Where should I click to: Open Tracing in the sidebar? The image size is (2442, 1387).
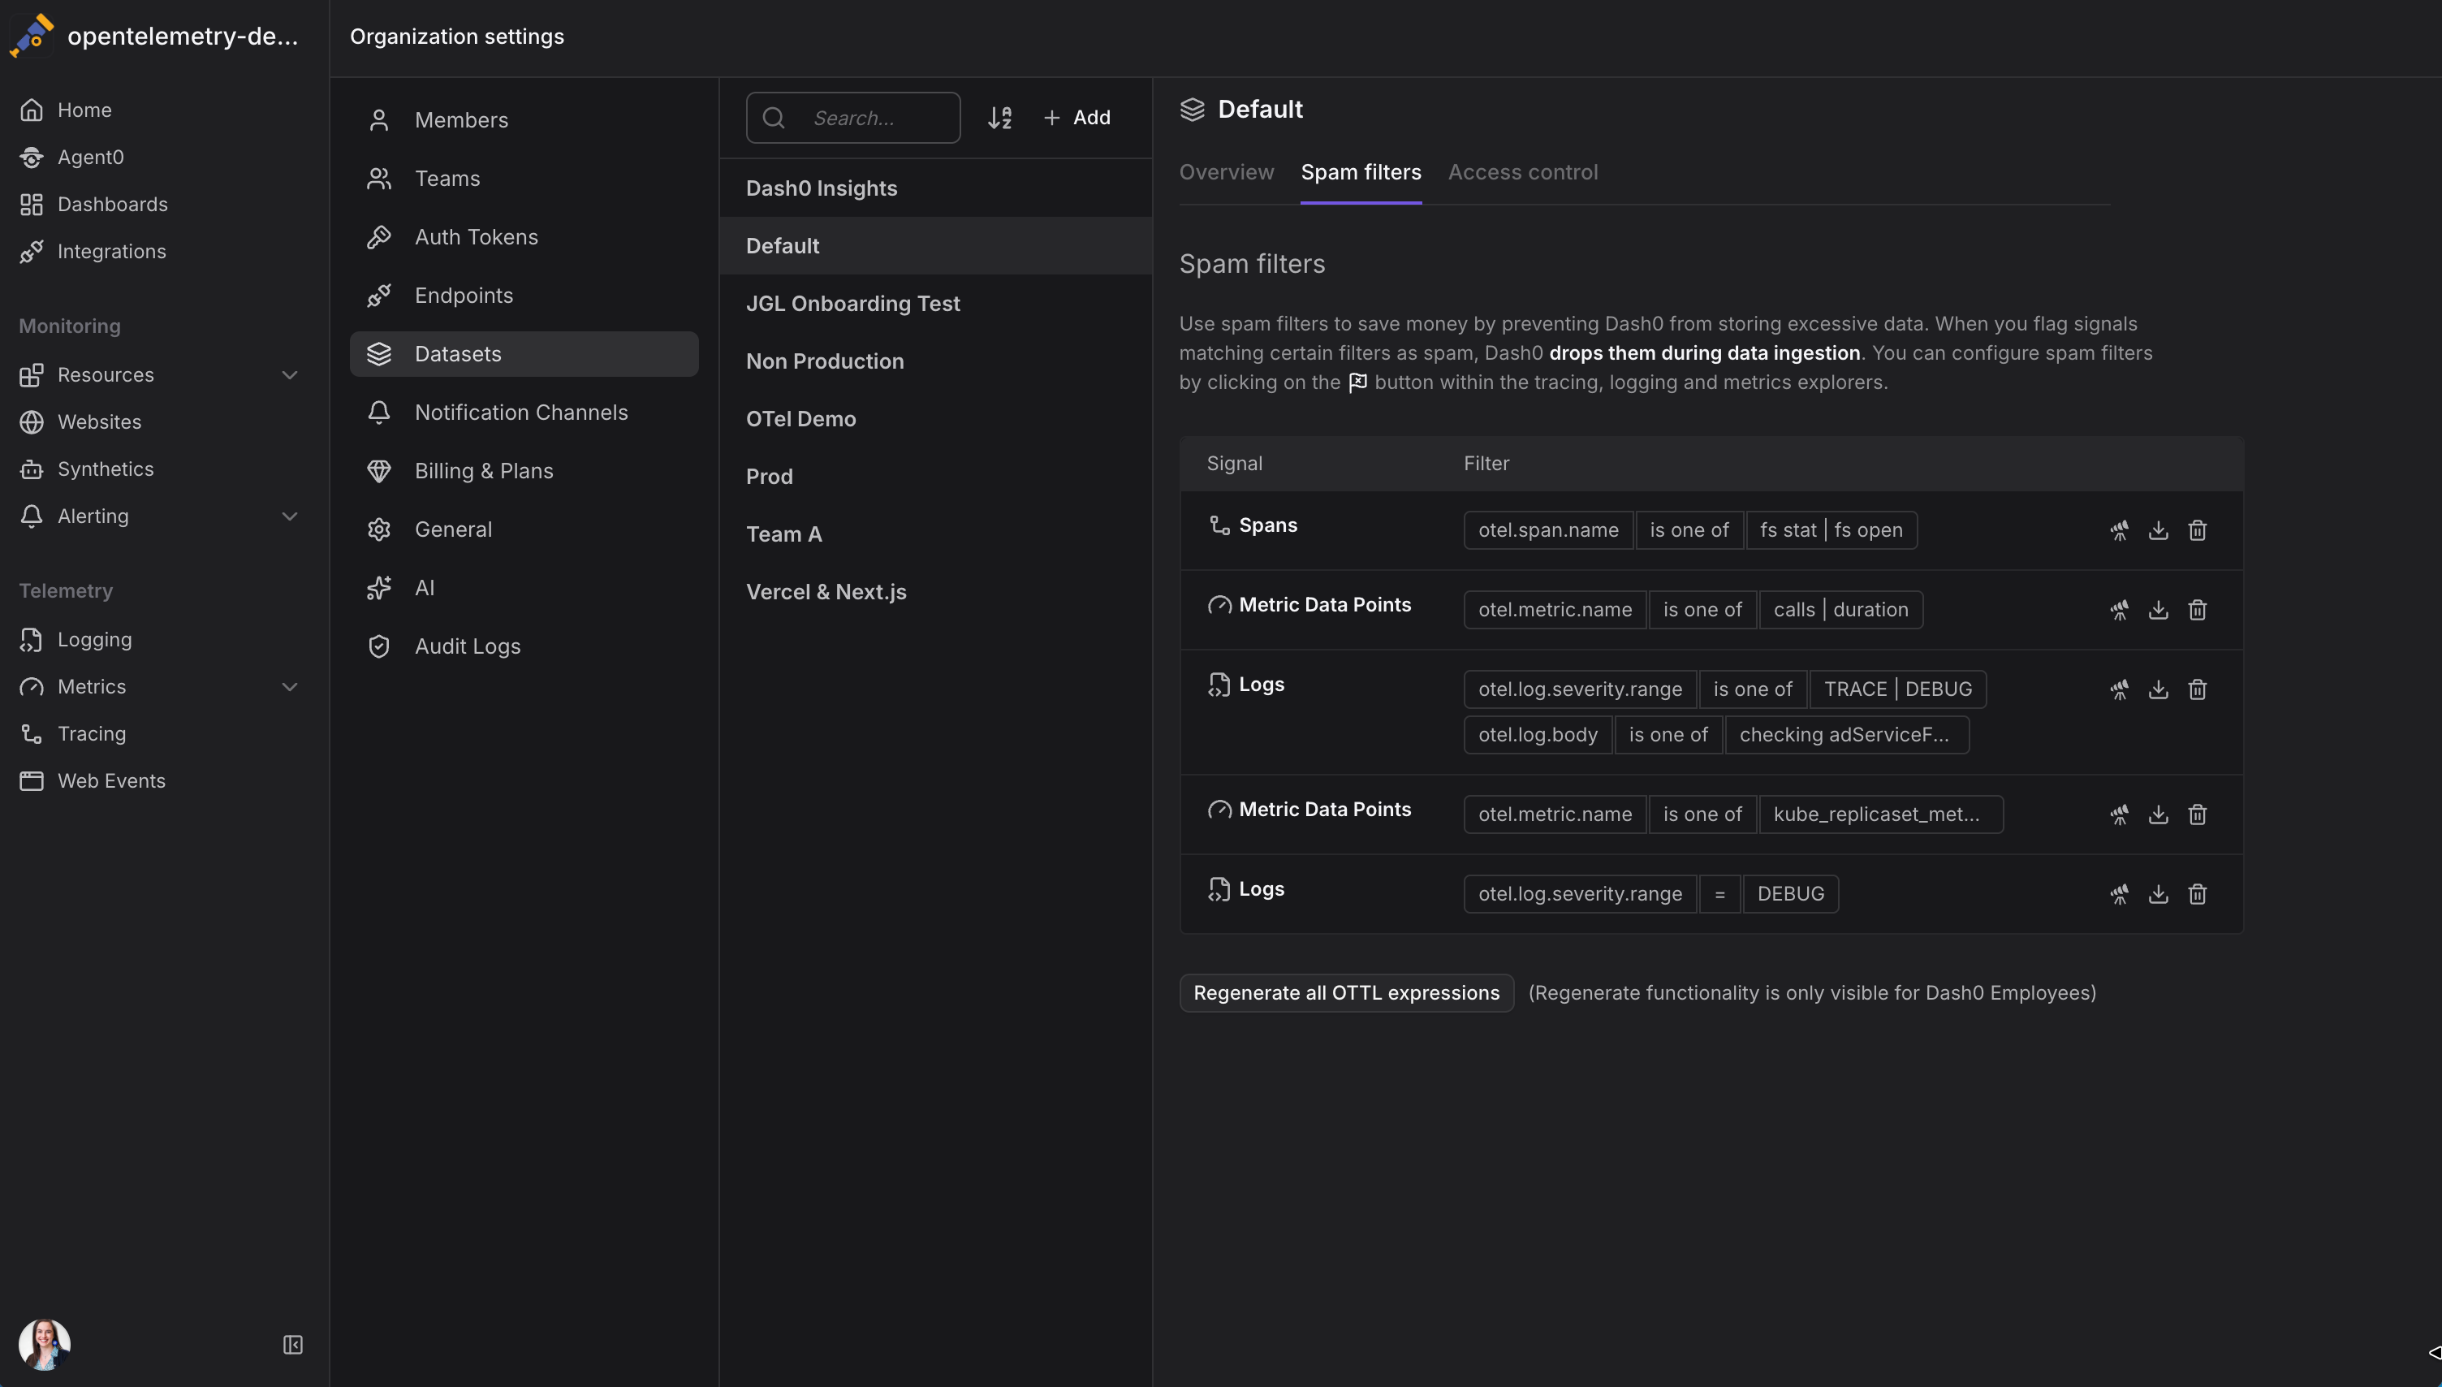tap(92, 733)
